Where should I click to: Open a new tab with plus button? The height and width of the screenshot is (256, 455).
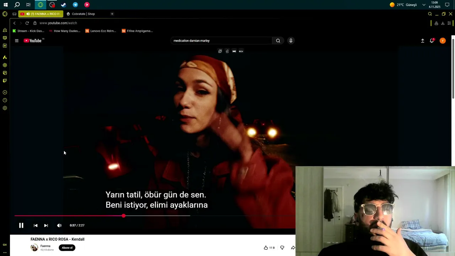(x=112, y=14)
